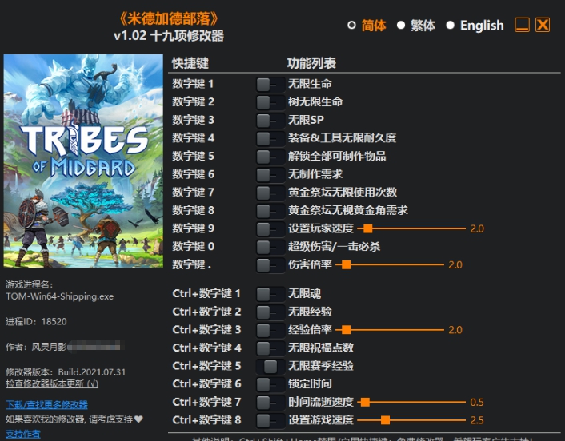Image resolution: width=565 pixels, height=441 pixels.
Task: Click 修改器版本 Build.2021.07.31 text
Action: click(x=66, y=372)
